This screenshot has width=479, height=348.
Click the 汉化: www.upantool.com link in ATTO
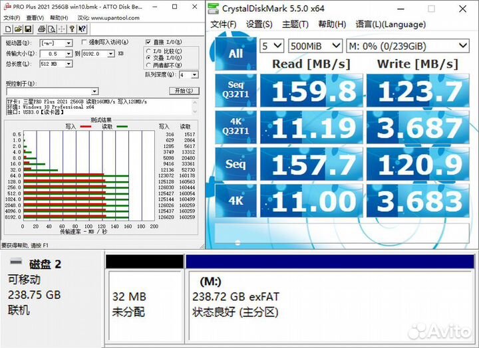(108, 18)
